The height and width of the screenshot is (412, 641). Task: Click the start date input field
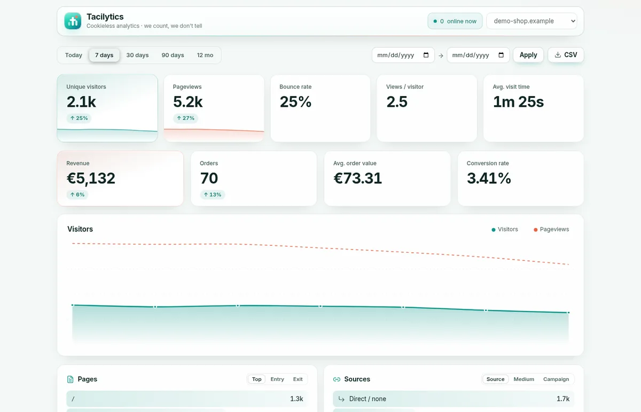[403, 55]
